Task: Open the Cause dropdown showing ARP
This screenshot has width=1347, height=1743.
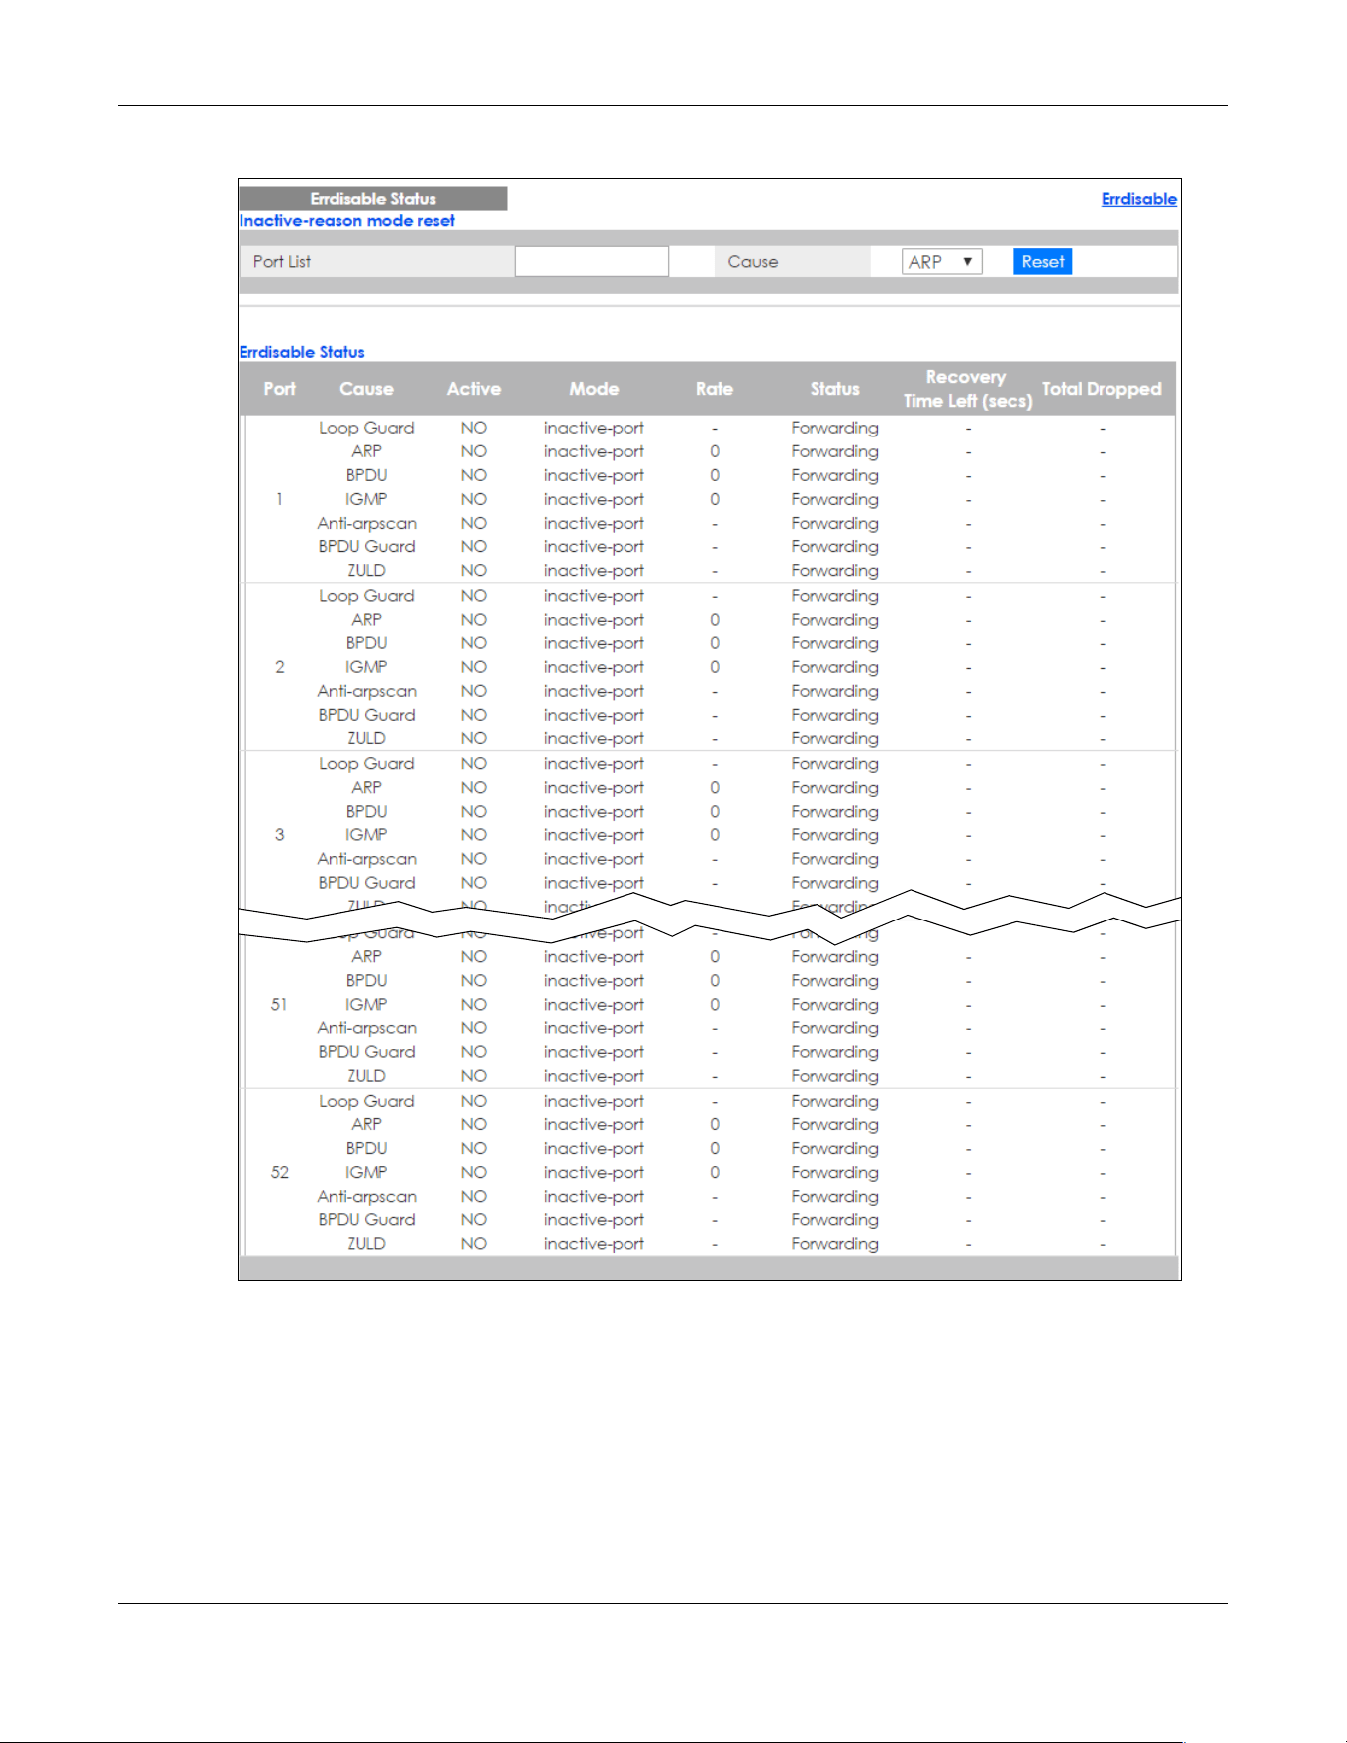Action: pyautogui.click(x=941, y=262)
